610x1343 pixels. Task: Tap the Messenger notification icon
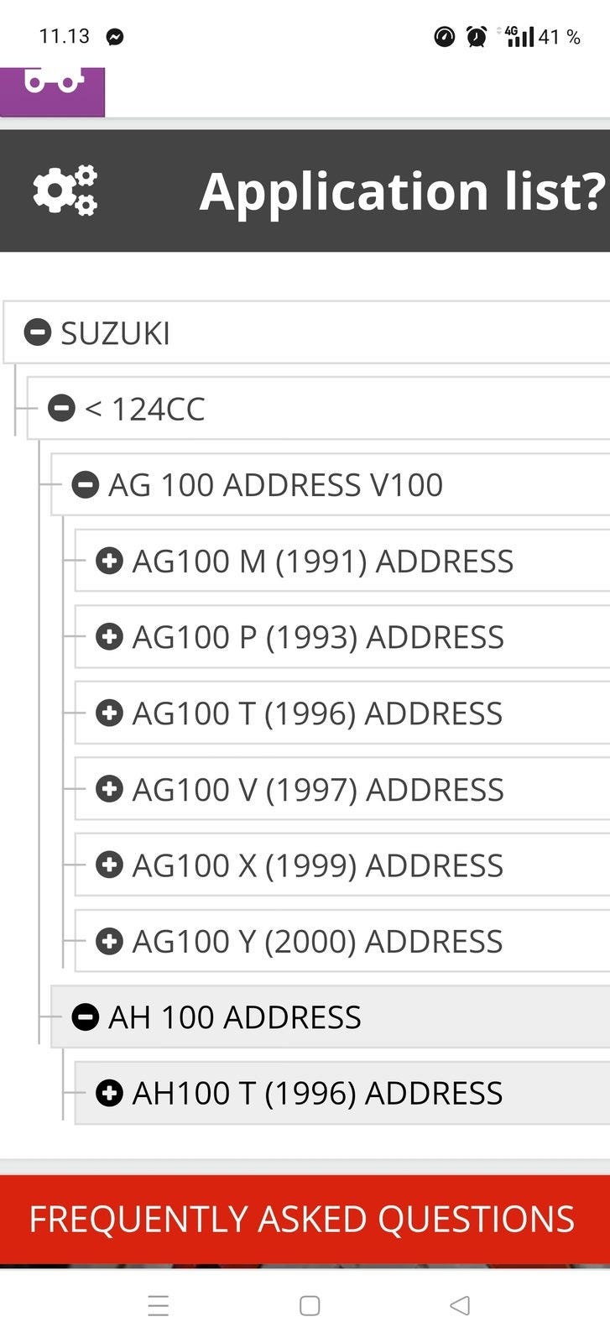click(x=115, y=37)
